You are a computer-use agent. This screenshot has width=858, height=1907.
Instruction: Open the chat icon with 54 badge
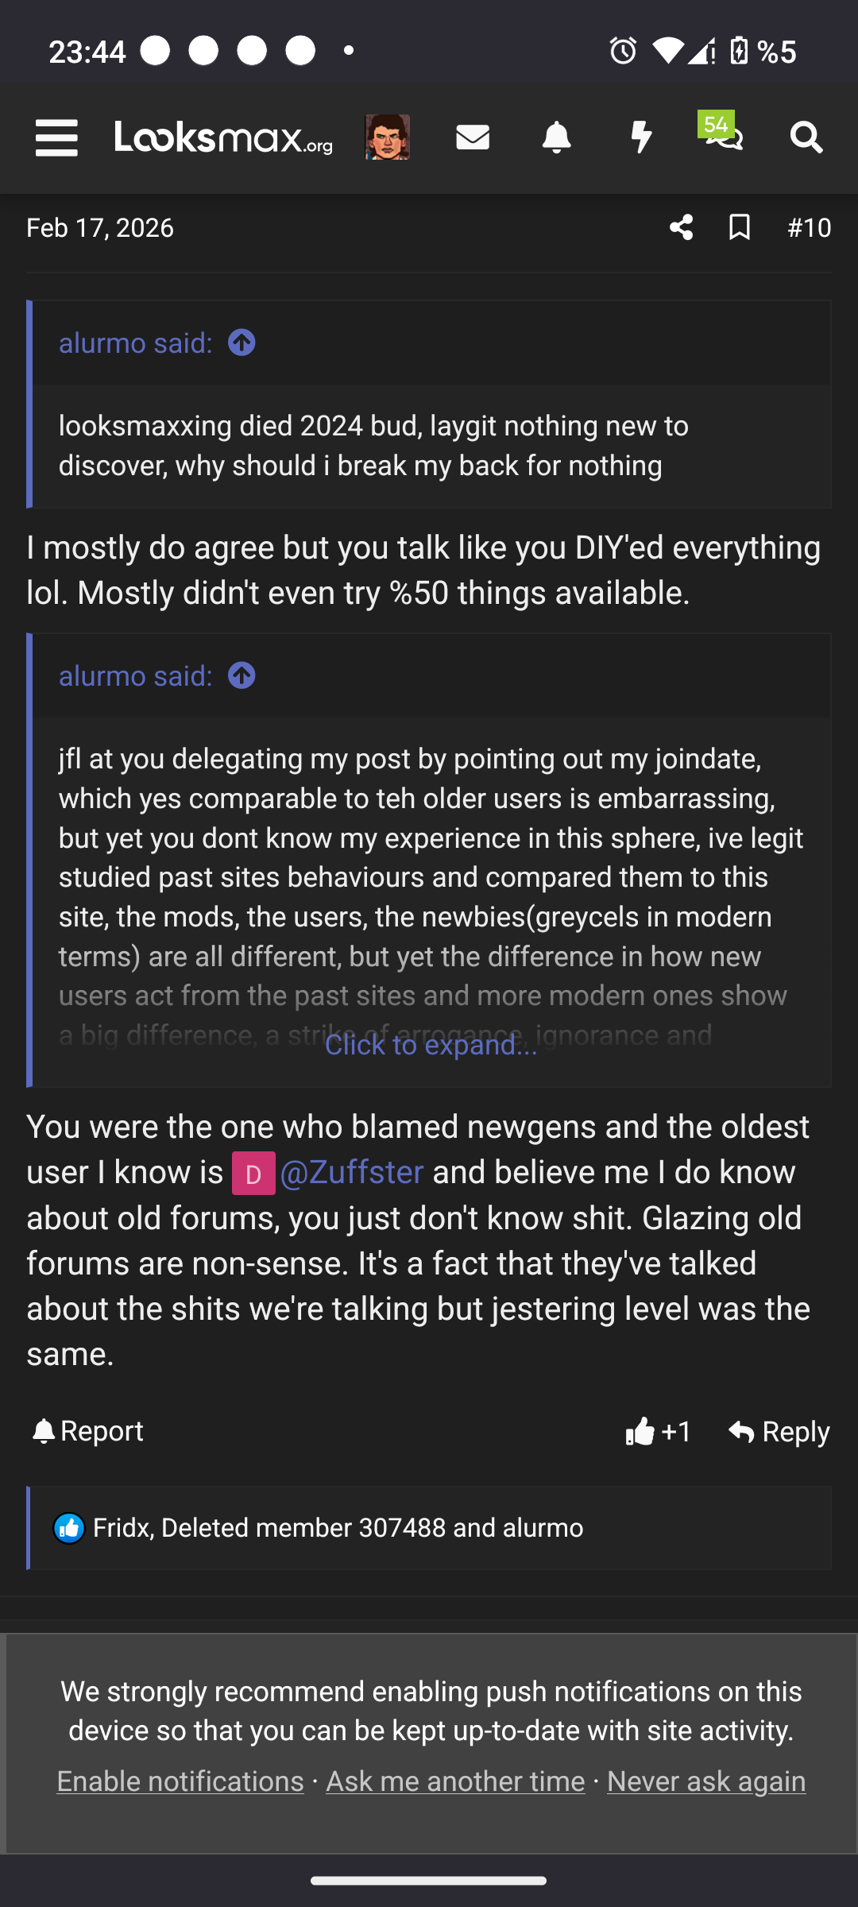pos(724,135)
